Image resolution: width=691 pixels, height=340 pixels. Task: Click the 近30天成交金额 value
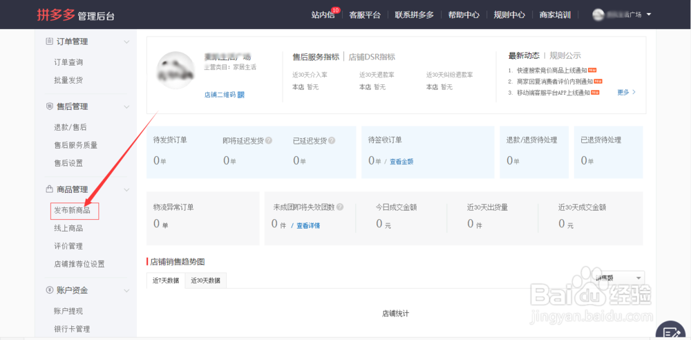click(x=566, y=224)
